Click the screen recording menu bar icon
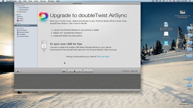193x108 pixels. (x=153, y=1)
